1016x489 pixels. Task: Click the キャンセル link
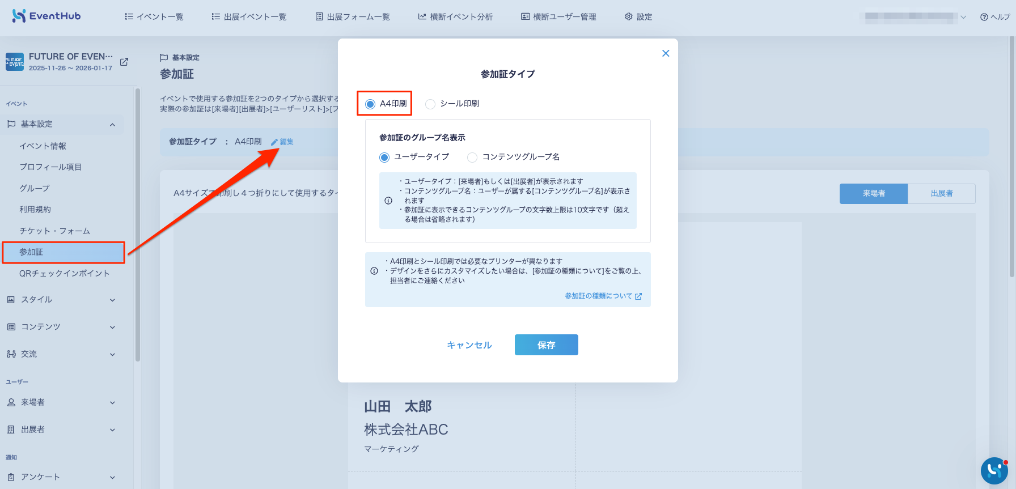(469, 345)
